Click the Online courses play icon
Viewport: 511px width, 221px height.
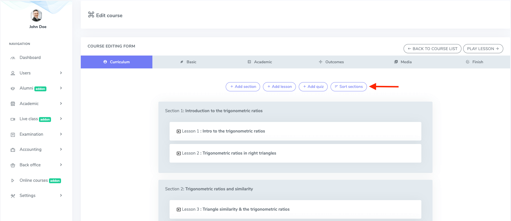click(13, 181)
